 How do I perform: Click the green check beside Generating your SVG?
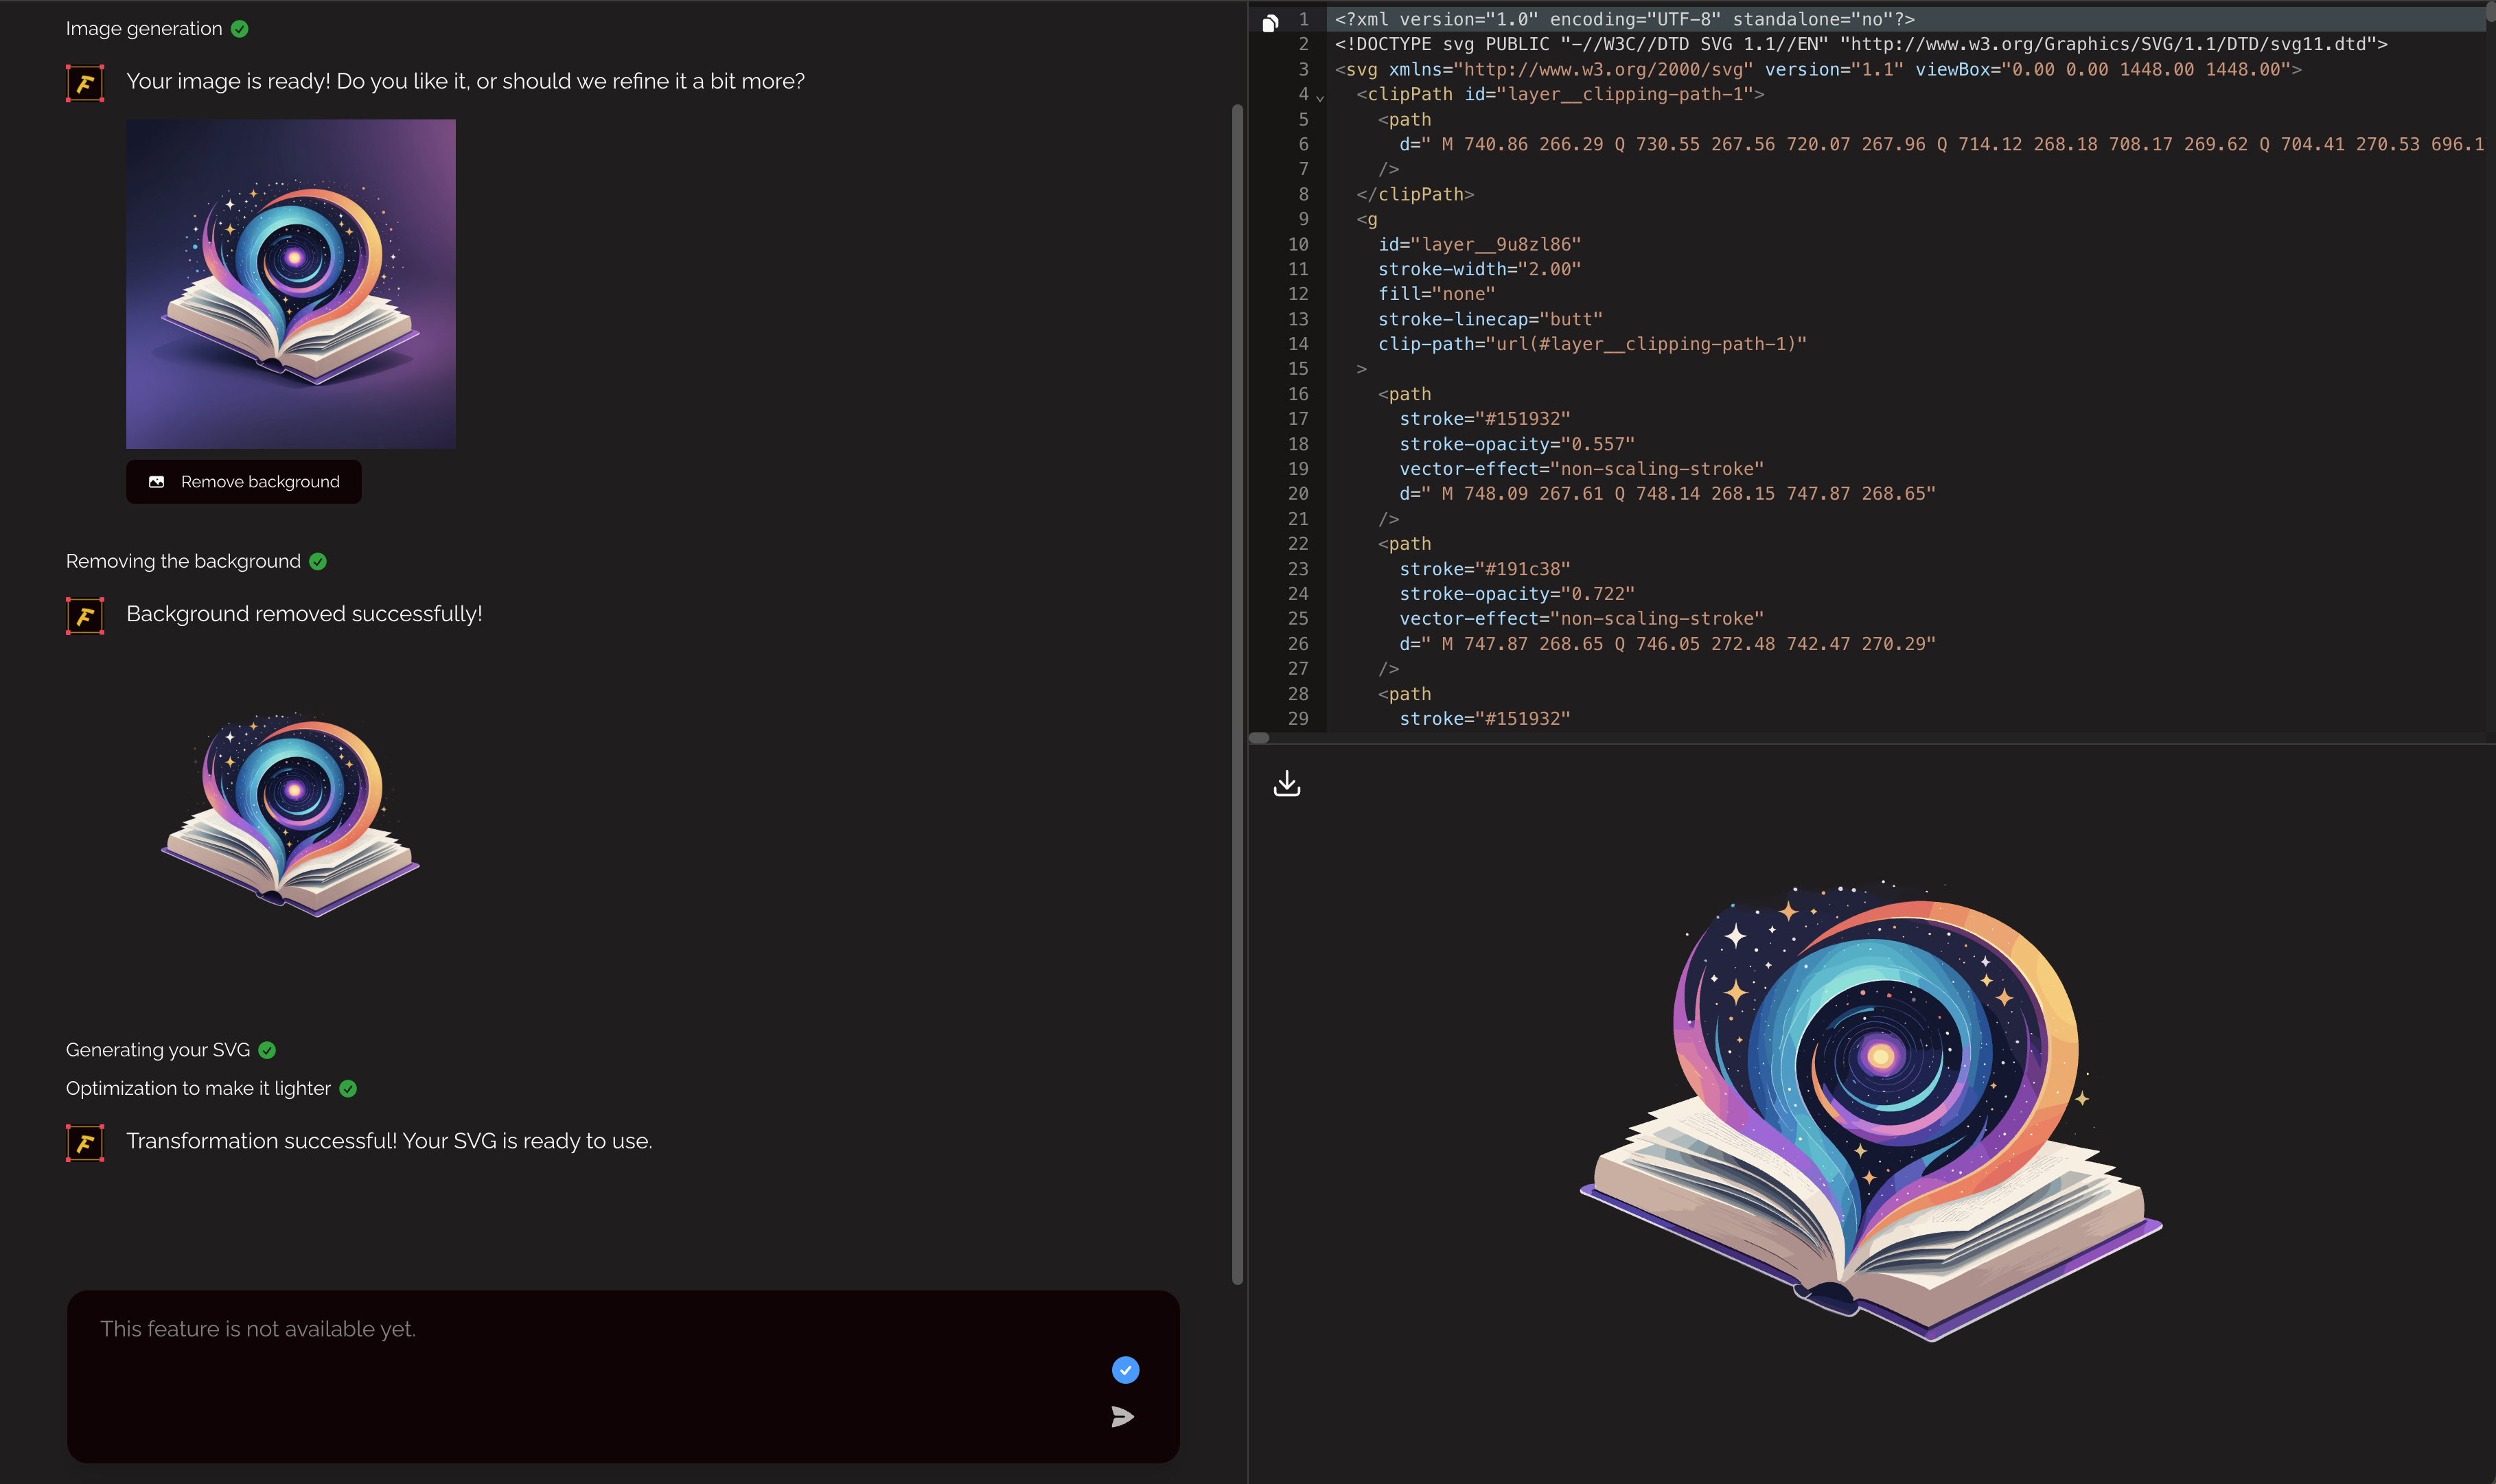[x=267, y=1050]
